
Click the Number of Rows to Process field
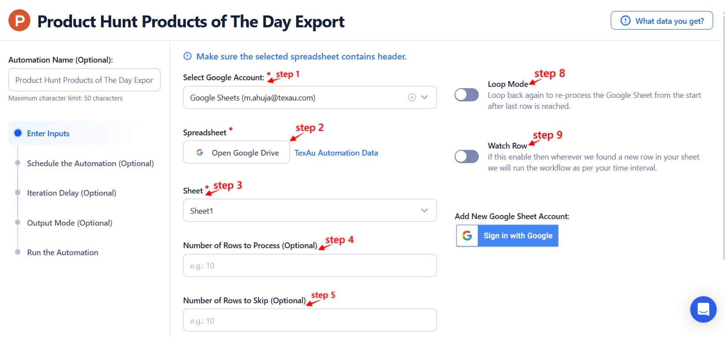[x=309, y=265]
